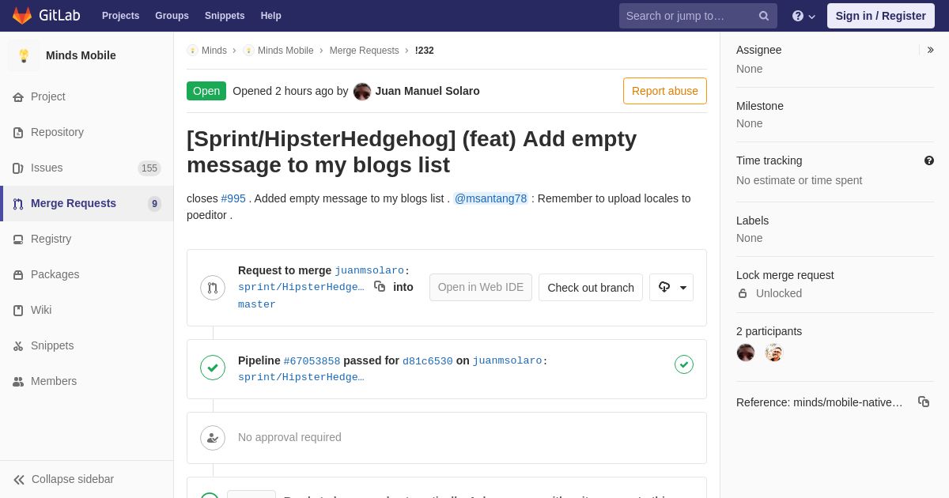949x498 pixels.
Task: Click the Report abuse button
Action: [x=665, y=91]
